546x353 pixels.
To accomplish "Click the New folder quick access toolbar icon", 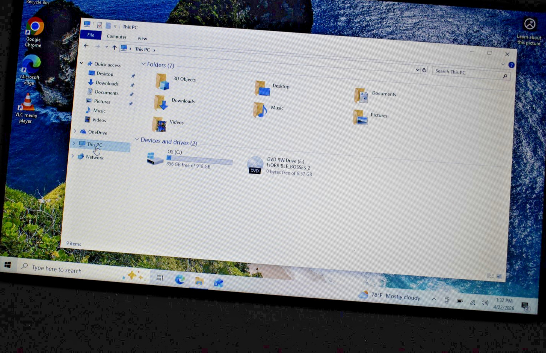I will tap(108, 26).
